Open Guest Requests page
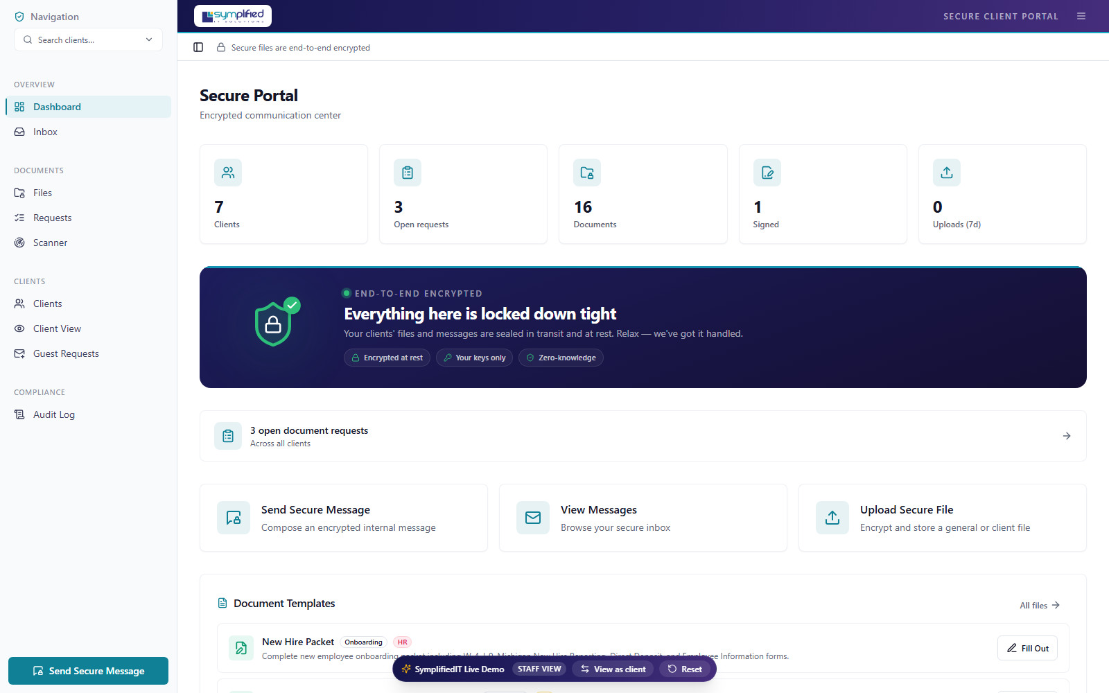Image resolution: width=1109 pixels, height=693 pixels. pyautogui.click(x=89, y=353)
